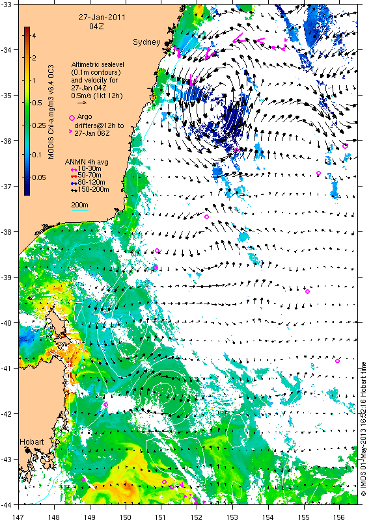Click the color bar label 2
371x520 pixels.
pyautogui.click(x=34, y=58)
